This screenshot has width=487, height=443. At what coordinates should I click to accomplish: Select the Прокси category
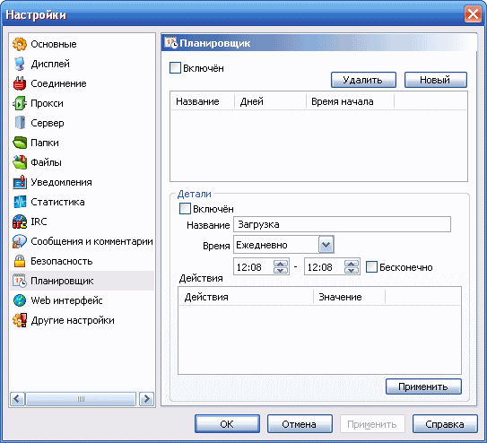[x=47, y=103]
